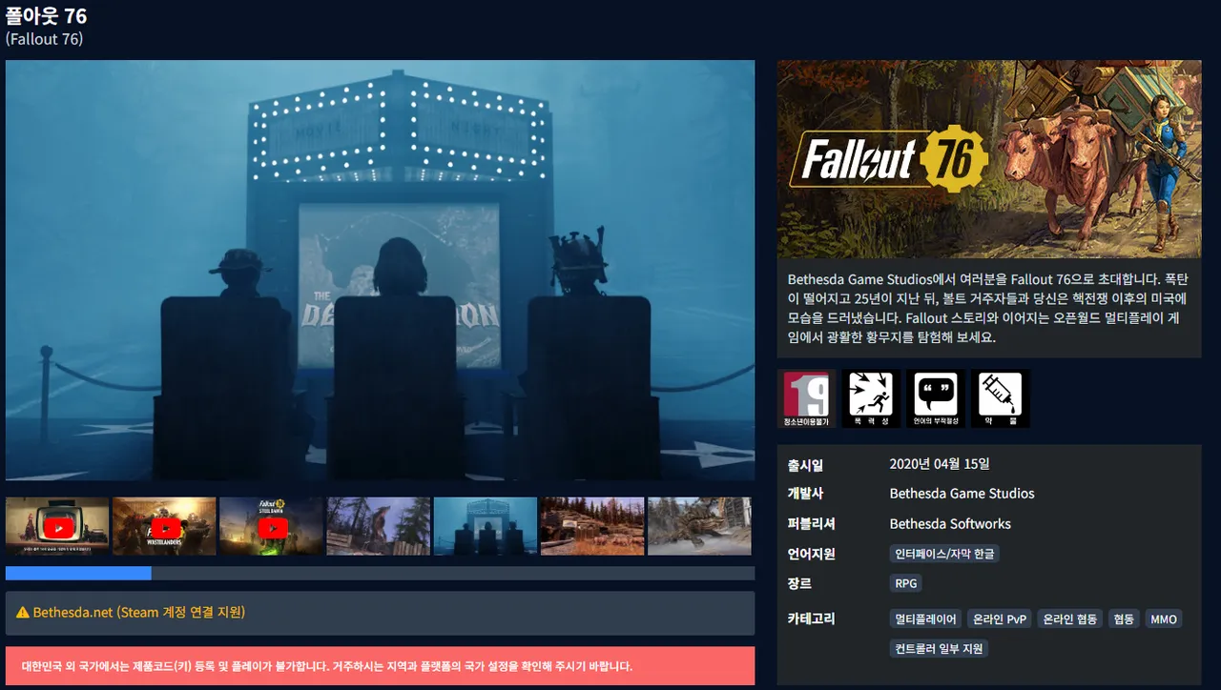Viewport: 1221px width, 690px height.
Task: Click the 19+ age rating icon
Action: click(806, 398)
